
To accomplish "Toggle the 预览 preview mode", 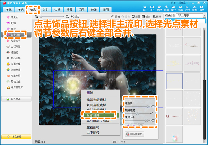I will [x=158, y=16].
